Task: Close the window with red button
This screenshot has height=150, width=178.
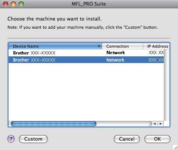Action: 6,4
